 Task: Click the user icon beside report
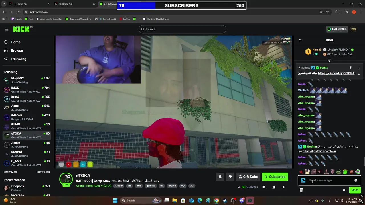(x=284, y=187)
